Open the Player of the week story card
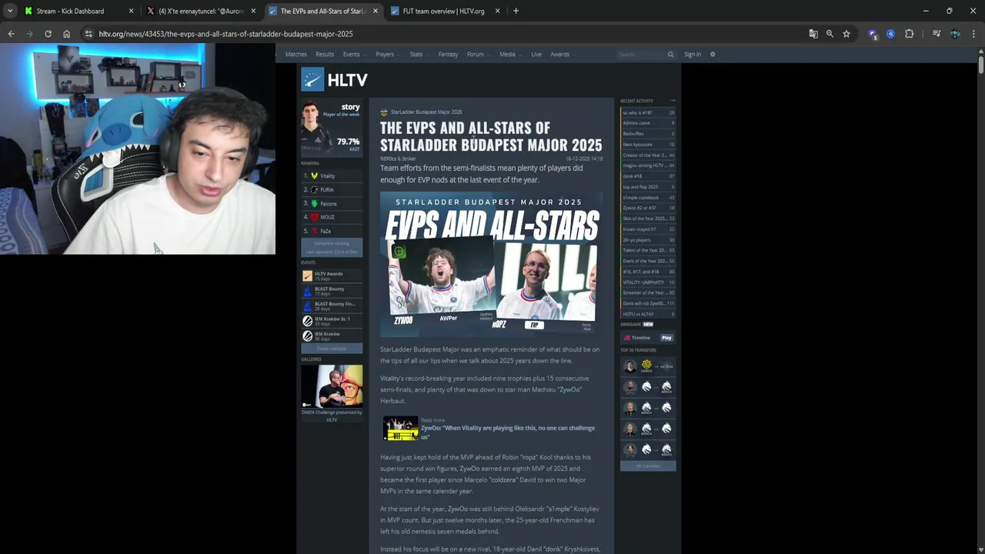 [332, 126]
